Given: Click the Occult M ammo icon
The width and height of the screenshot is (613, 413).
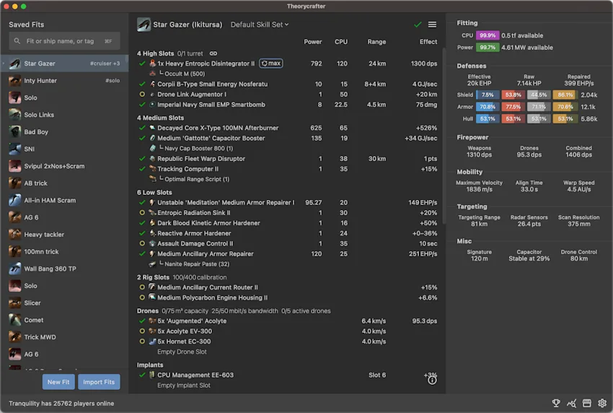Looking at the screenshot, I should point(152,74).
